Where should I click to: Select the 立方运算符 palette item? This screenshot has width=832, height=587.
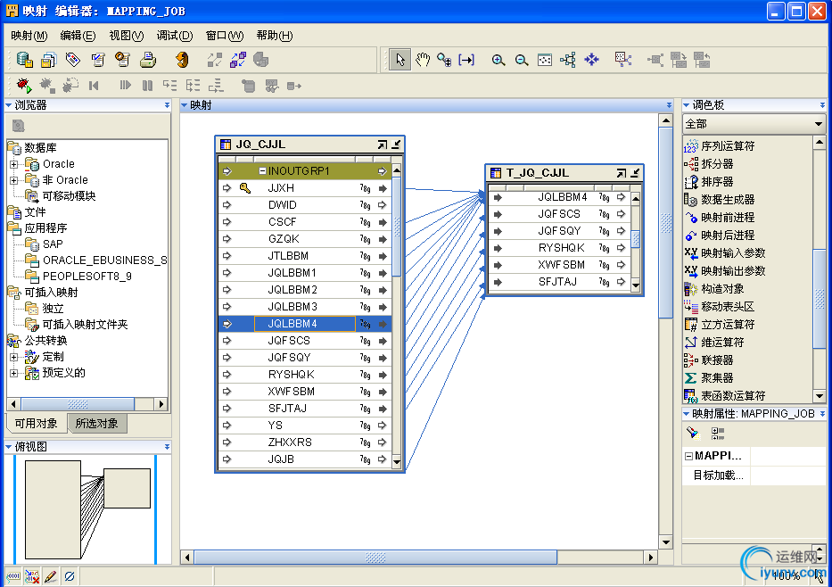pyautogui.click(x=720, y=325)
